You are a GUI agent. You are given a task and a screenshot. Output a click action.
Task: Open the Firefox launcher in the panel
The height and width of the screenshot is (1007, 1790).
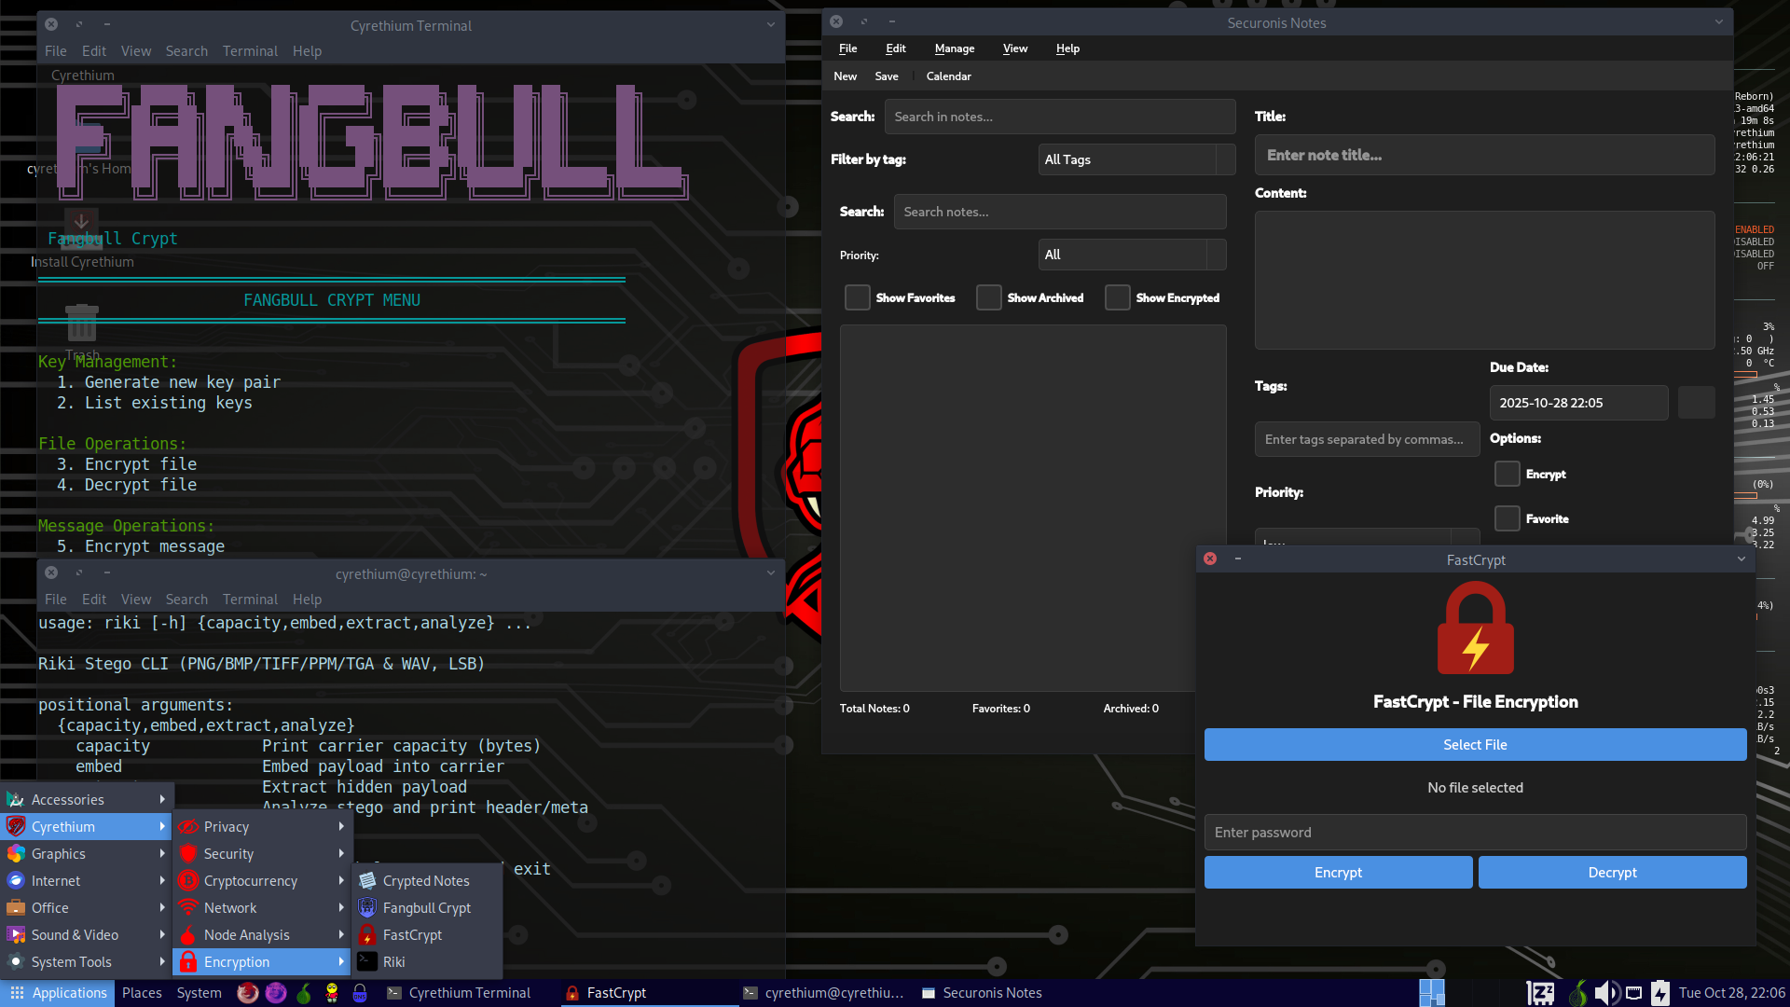247,993
